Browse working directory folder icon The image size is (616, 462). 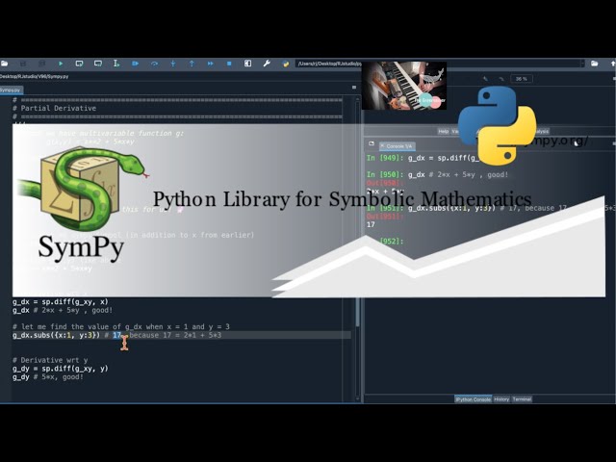point(595,64)
